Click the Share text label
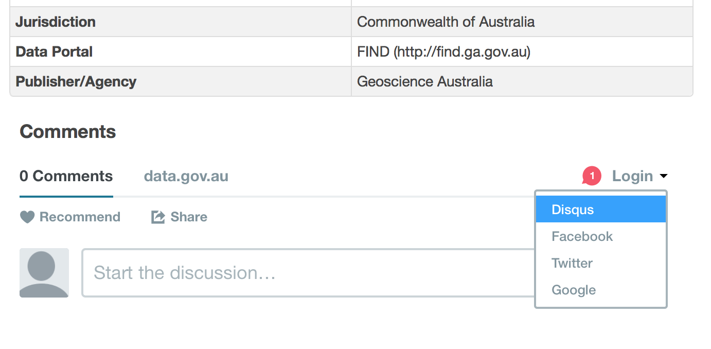The height and width of the screenshot is (349, 711). [x=189, y=217]
